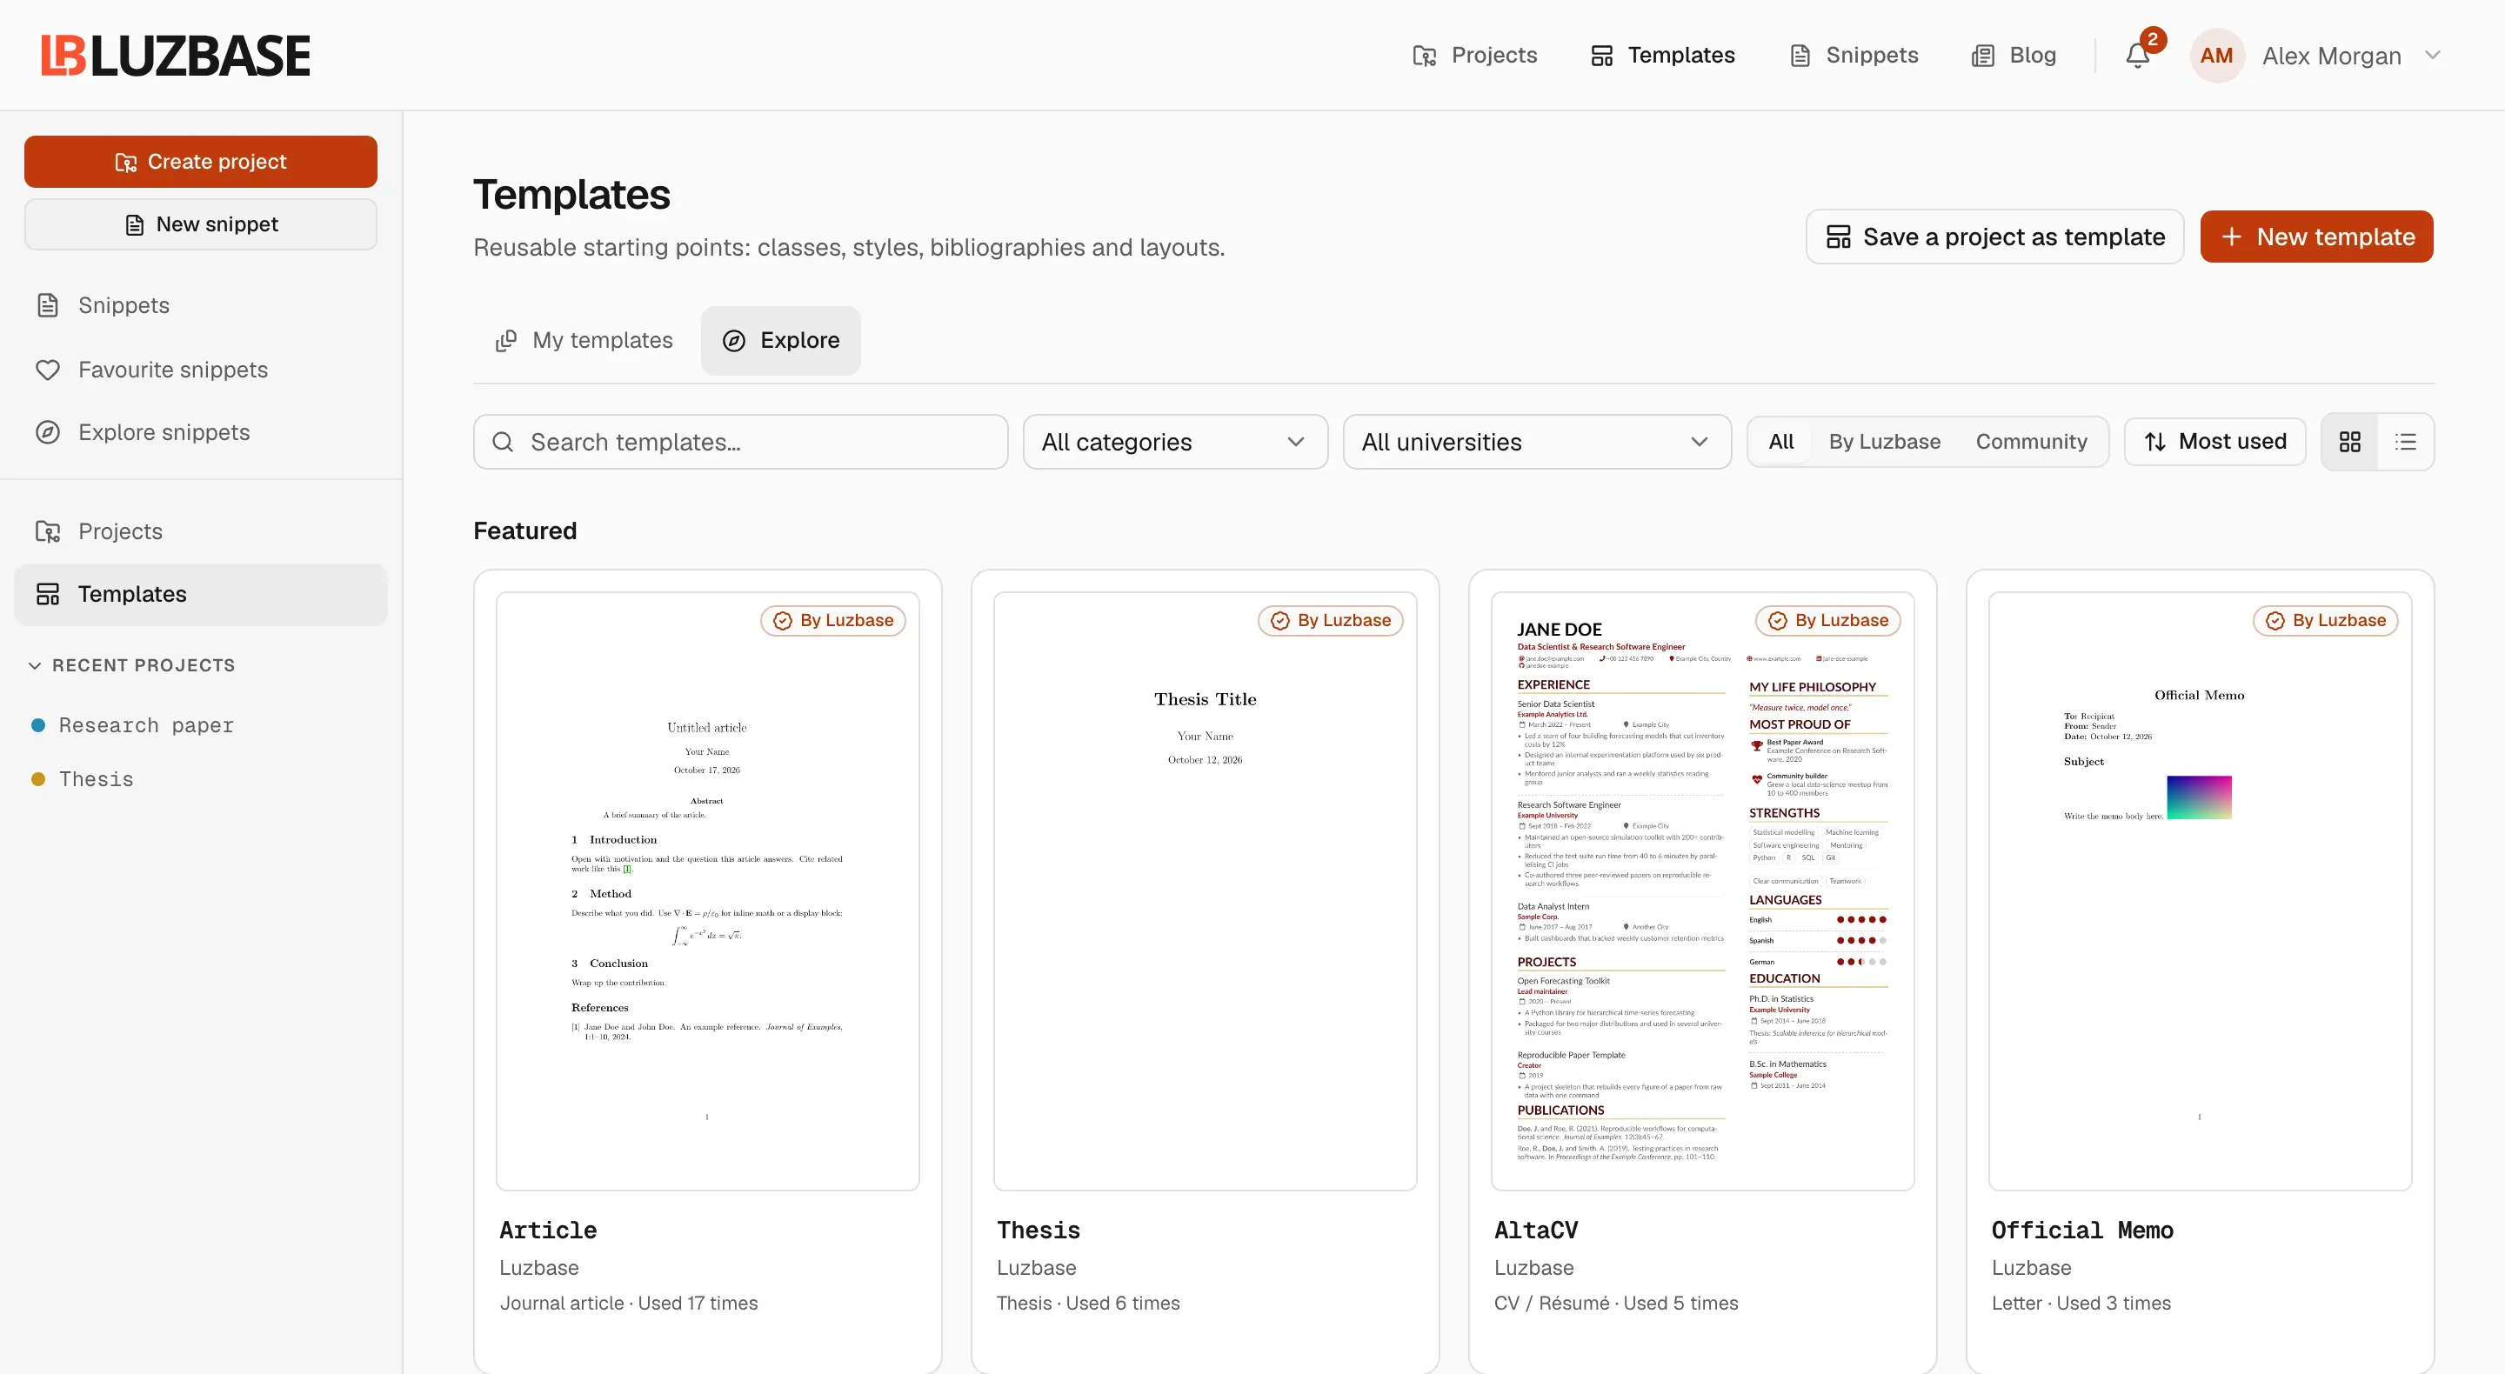Click the Featured section heading
The width and height of the screenshot is (2505, 1374).
525,531
